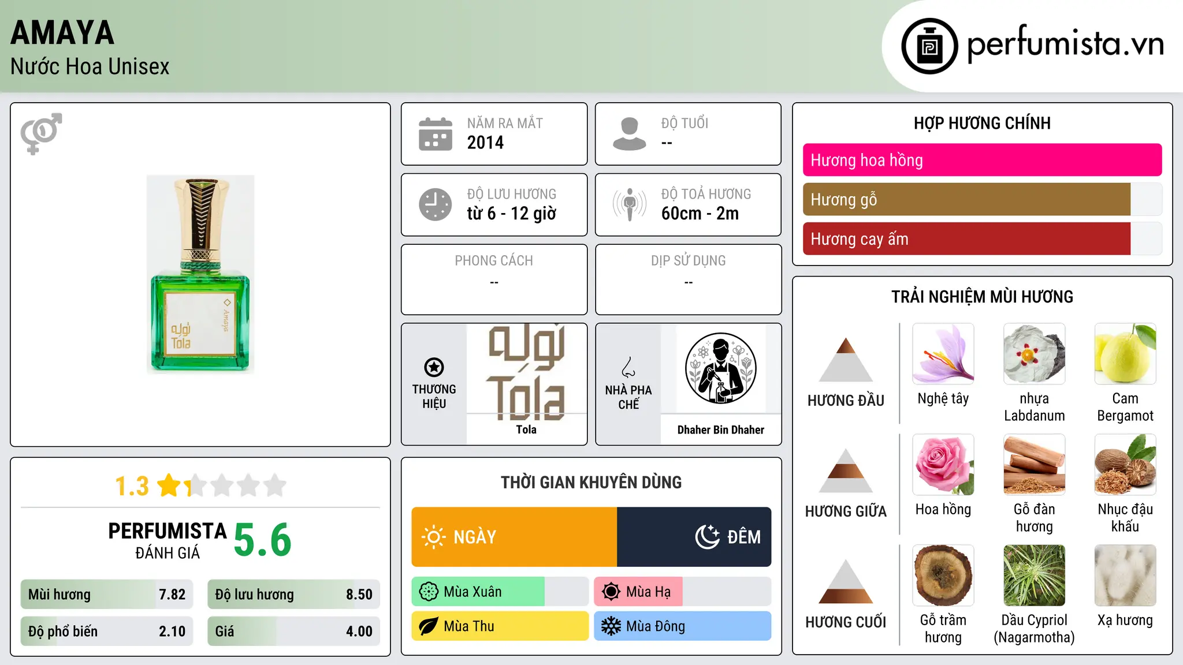Click the Hương cuối pyramid icon
The height and width of the screenshot is (665, 1183).
click(x=846, y=581)
